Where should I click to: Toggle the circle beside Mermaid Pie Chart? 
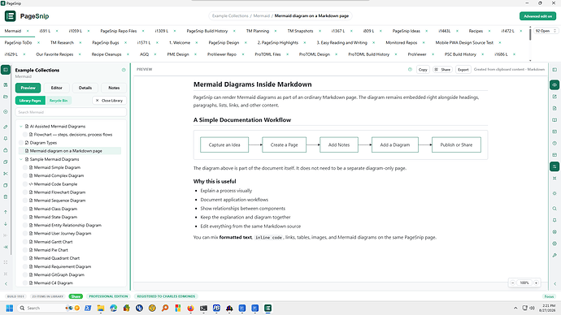click(x=25, y=250)
